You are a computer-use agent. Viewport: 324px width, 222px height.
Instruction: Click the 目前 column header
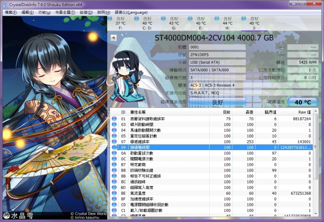pyautogui.click(x=221, y=112)
